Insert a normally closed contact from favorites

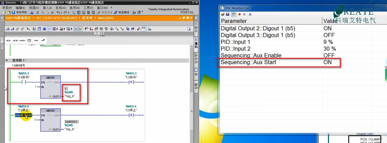[x=15, y=40]
